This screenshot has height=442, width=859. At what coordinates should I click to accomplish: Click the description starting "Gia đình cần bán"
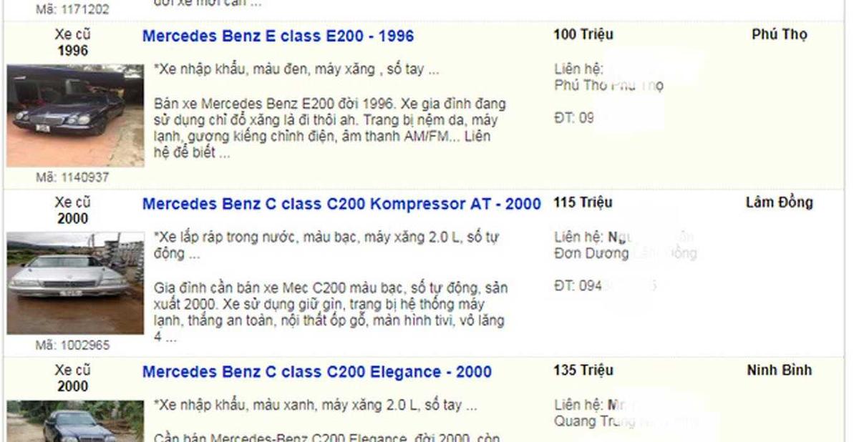(x=331, y=312)
